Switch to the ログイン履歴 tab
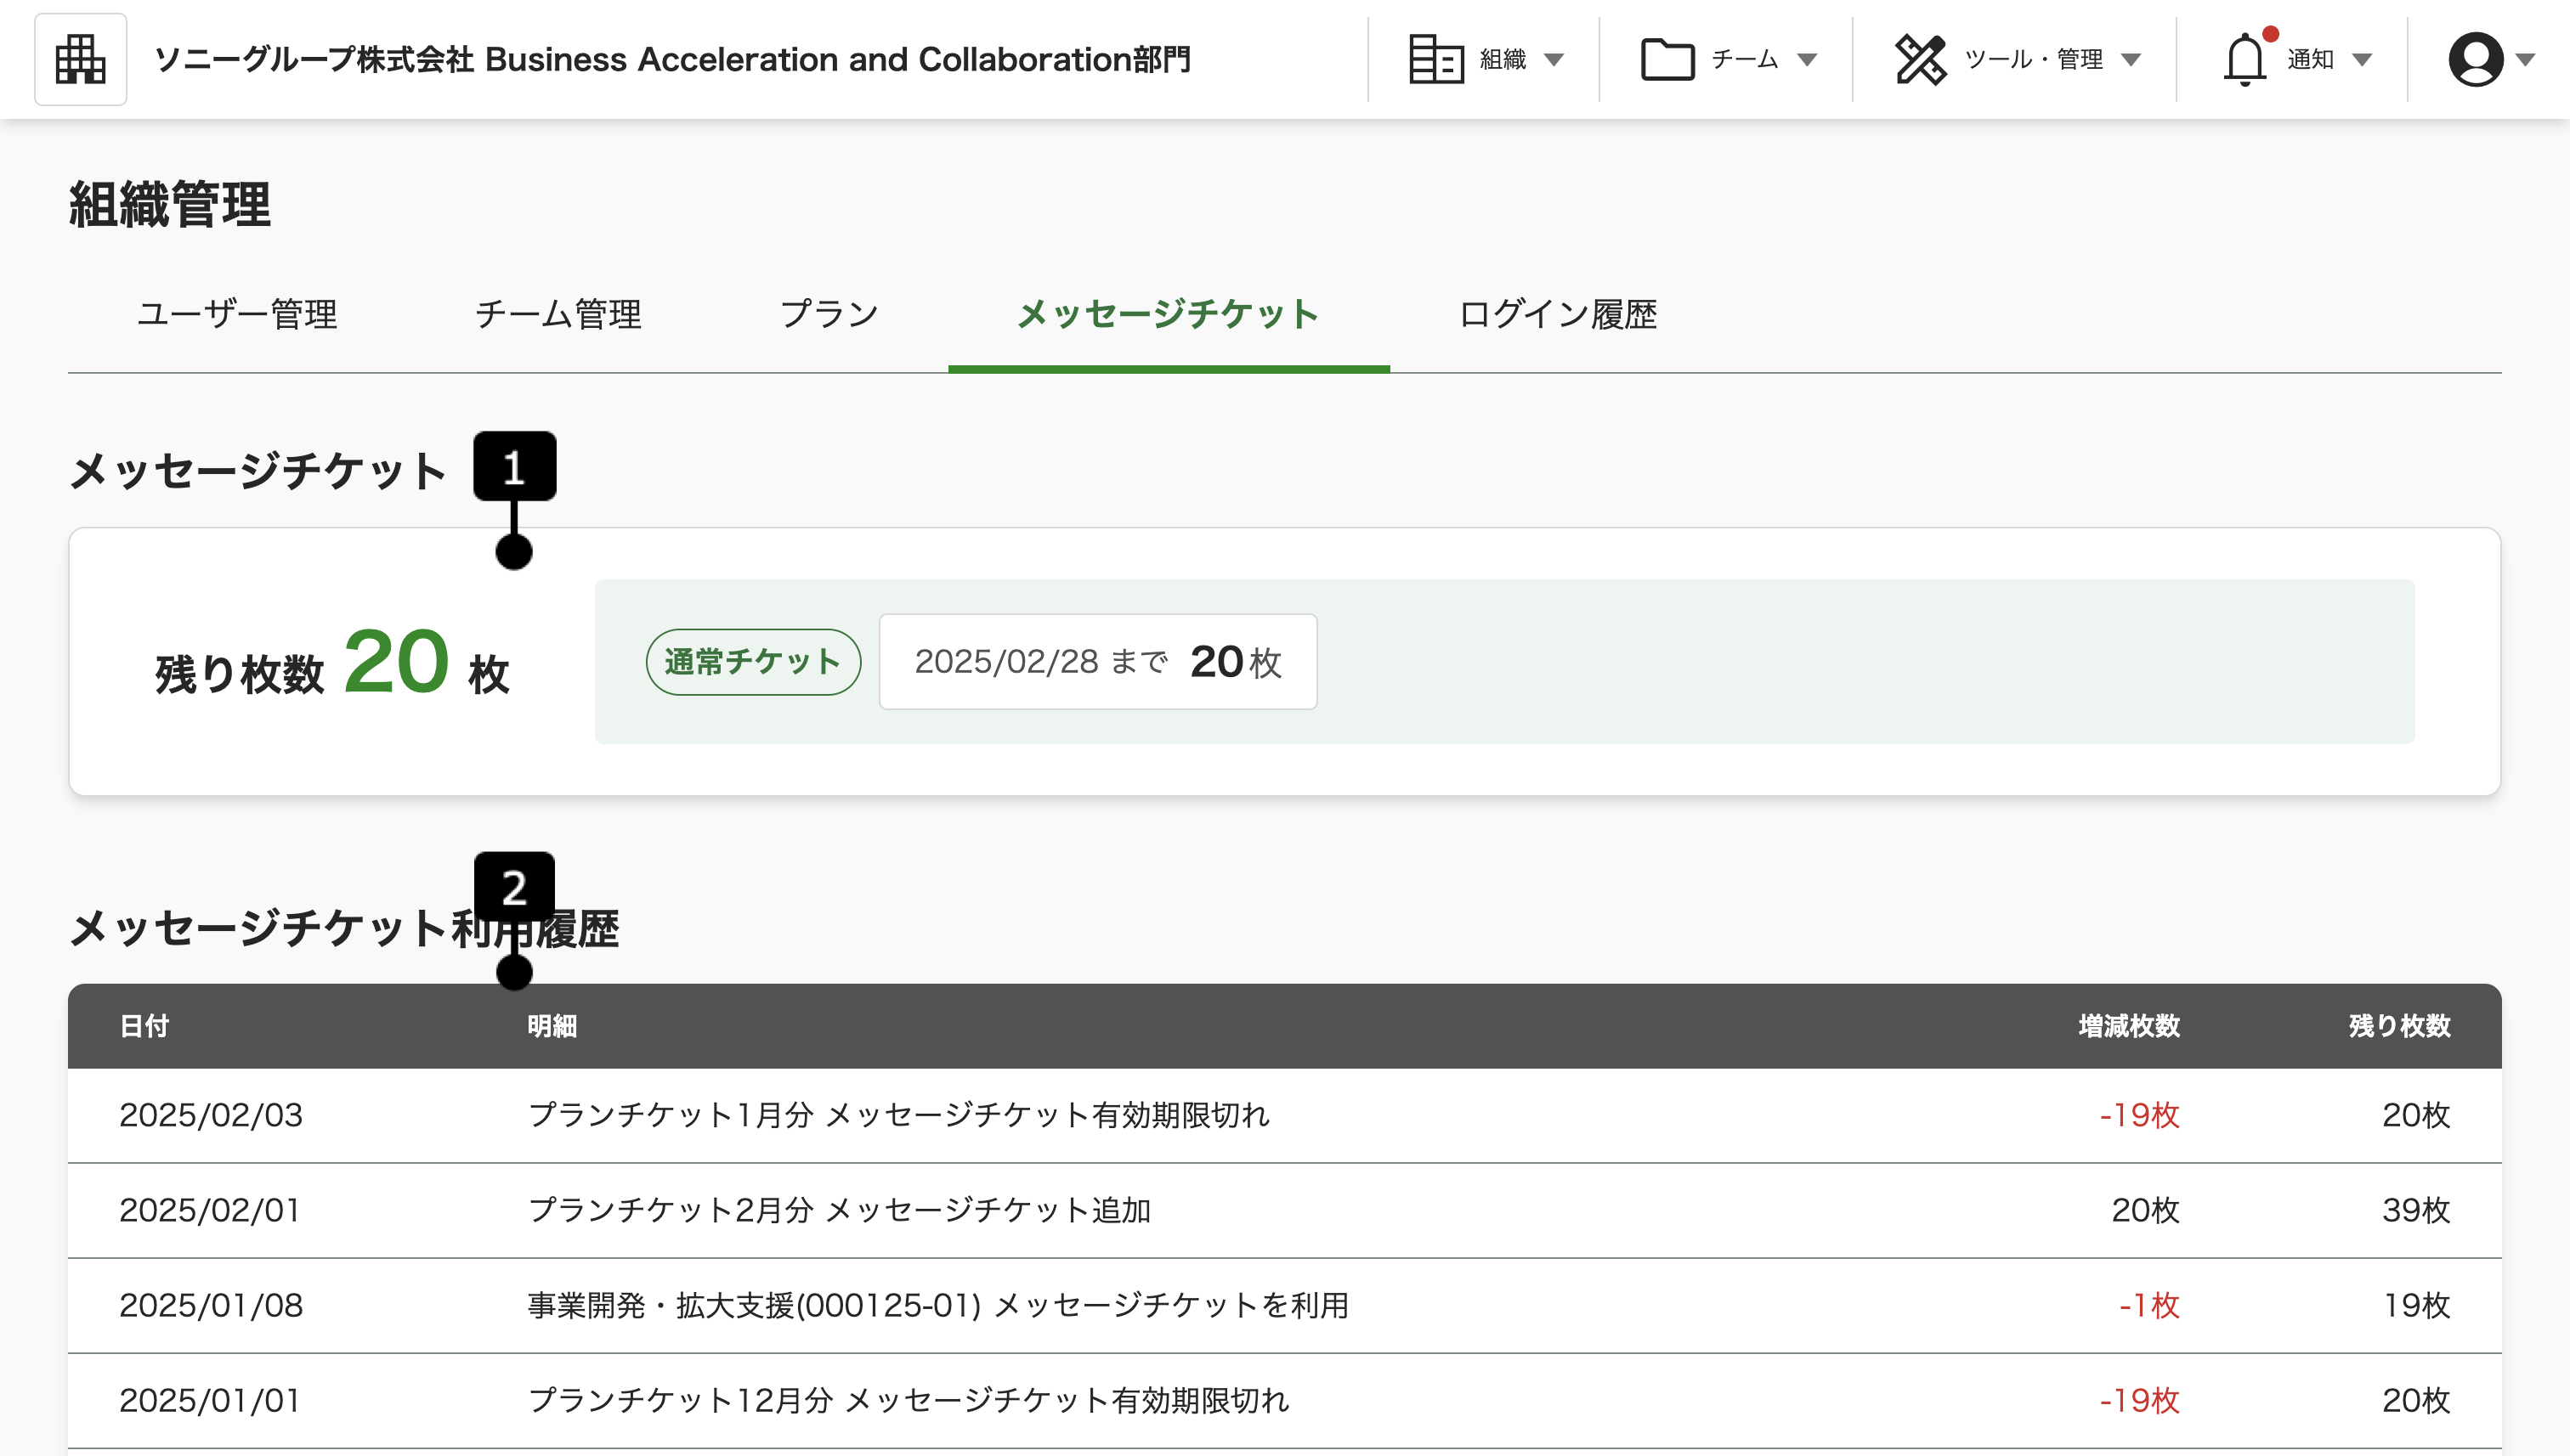2570x1456 pixels. [x=1558, y=314]
